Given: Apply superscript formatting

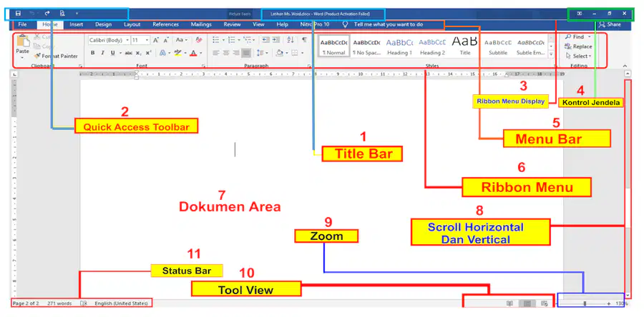Looking at the screenshot, I should tap(148, 53).
